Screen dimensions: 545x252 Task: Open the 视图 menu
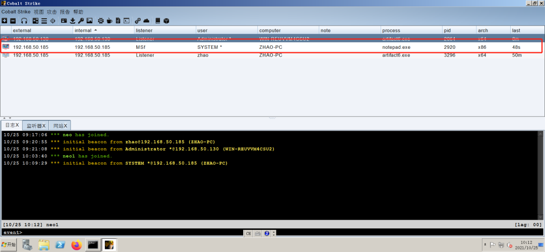coord(38,12)
